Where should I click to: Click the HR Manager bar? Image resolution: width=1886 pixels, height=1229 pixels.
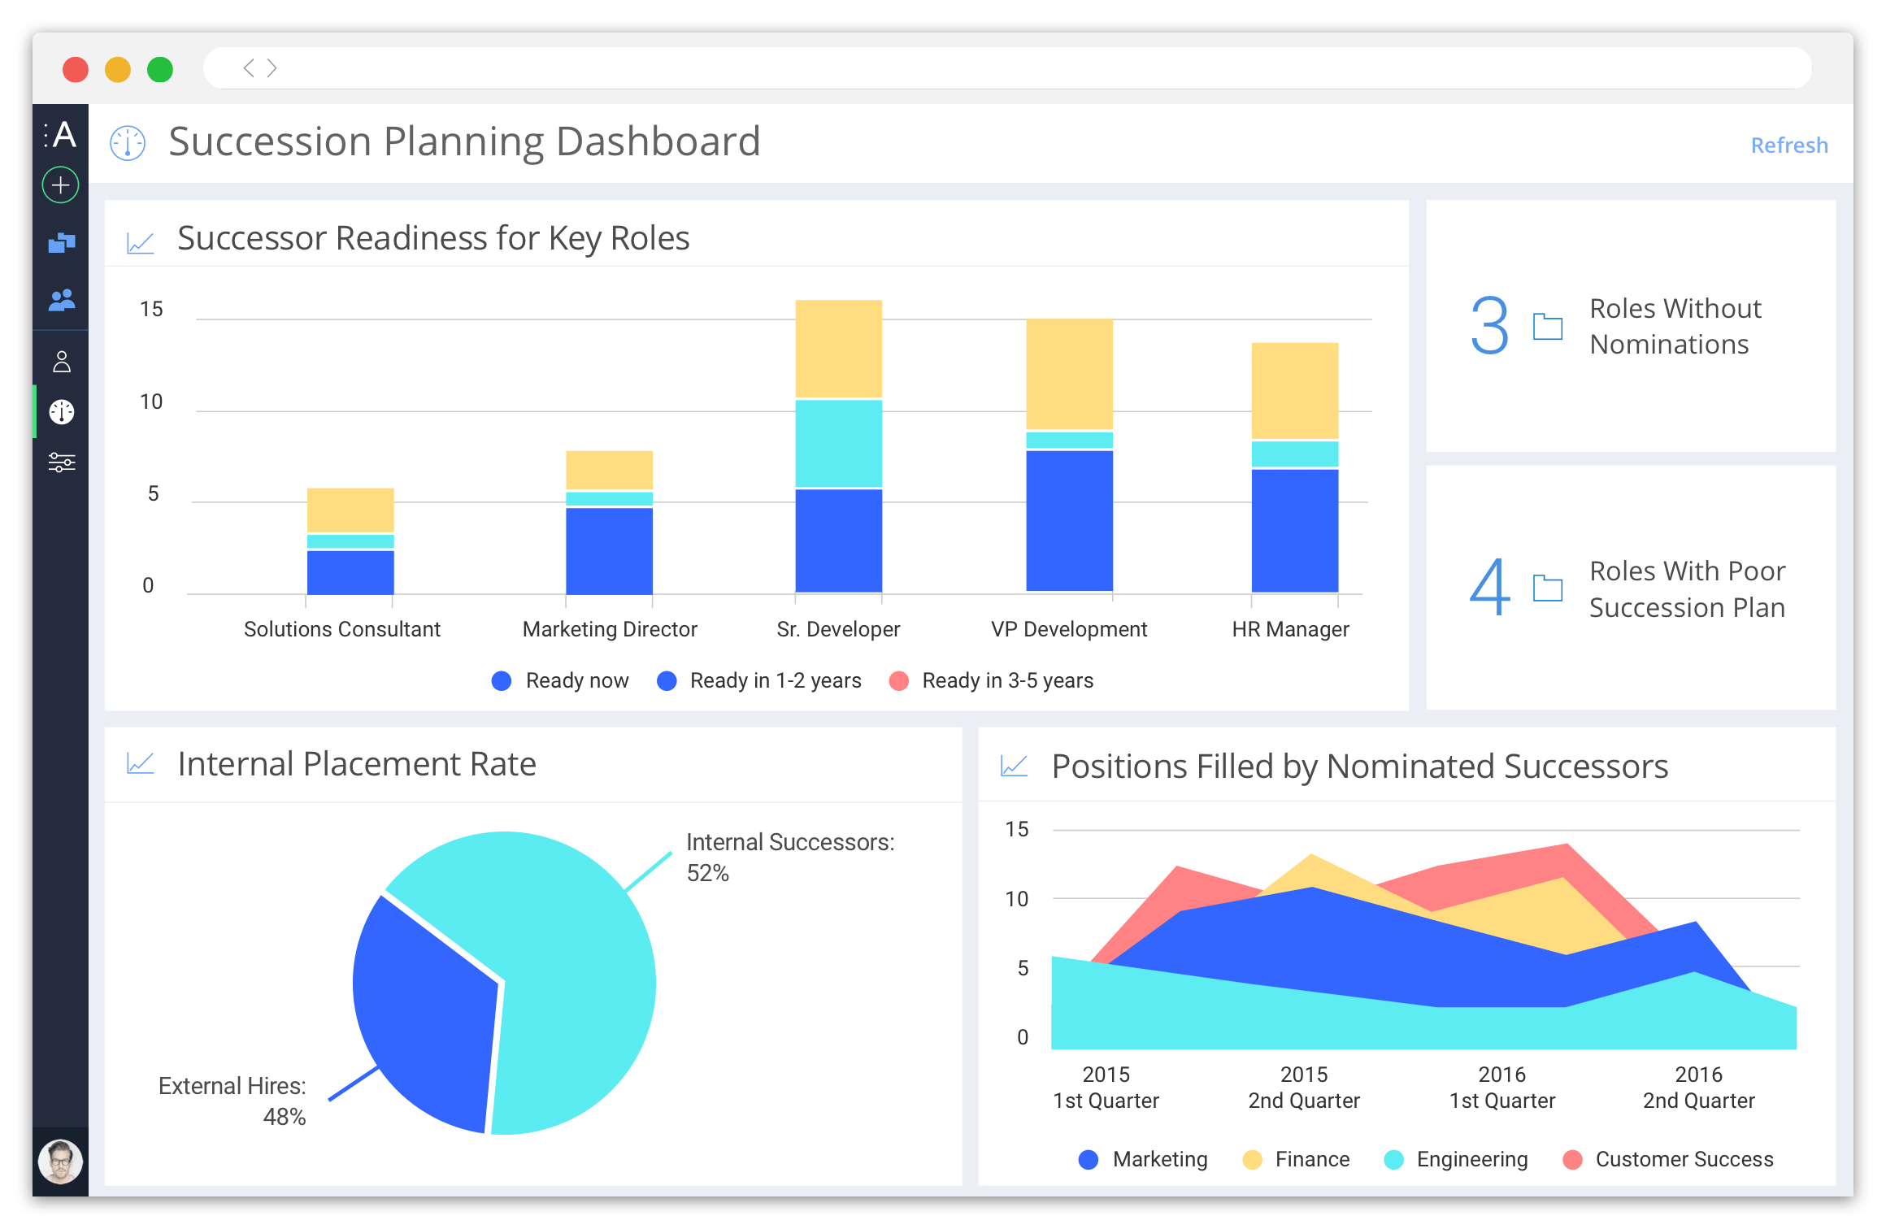click(x=1295, y=467)
